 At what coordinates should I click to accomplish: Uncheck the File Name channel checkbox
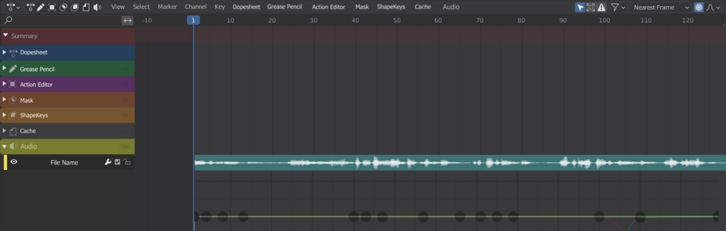[x=117, y=162]
